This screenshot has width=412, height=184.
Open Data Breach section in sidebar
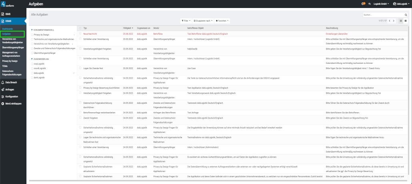click(x=10, y=82)
